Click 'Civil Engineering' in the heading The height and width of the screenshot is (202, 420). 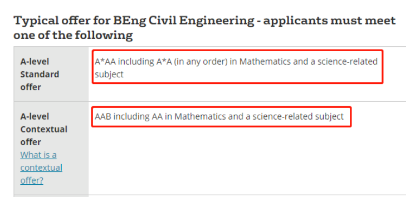(201, 21)
